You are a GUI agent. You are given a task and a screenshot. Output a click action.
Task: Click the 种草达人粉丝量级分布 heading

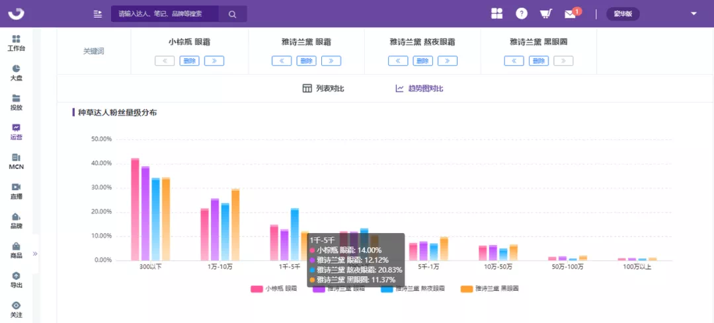coord(118,112)
